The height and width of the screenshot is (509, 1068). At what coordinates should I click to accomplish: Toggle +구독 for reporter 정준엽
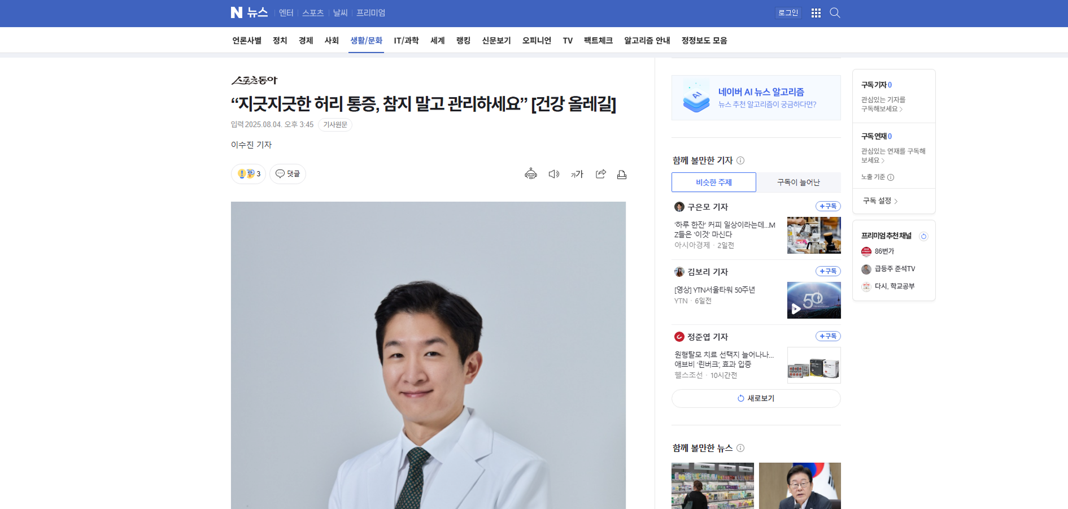point(827,336)
